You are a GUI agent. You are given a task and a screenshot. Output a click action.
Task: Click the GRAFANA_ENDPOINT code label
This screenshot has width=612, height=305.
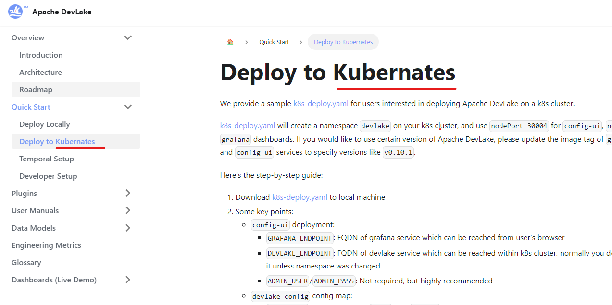click(x=300, y=238)
